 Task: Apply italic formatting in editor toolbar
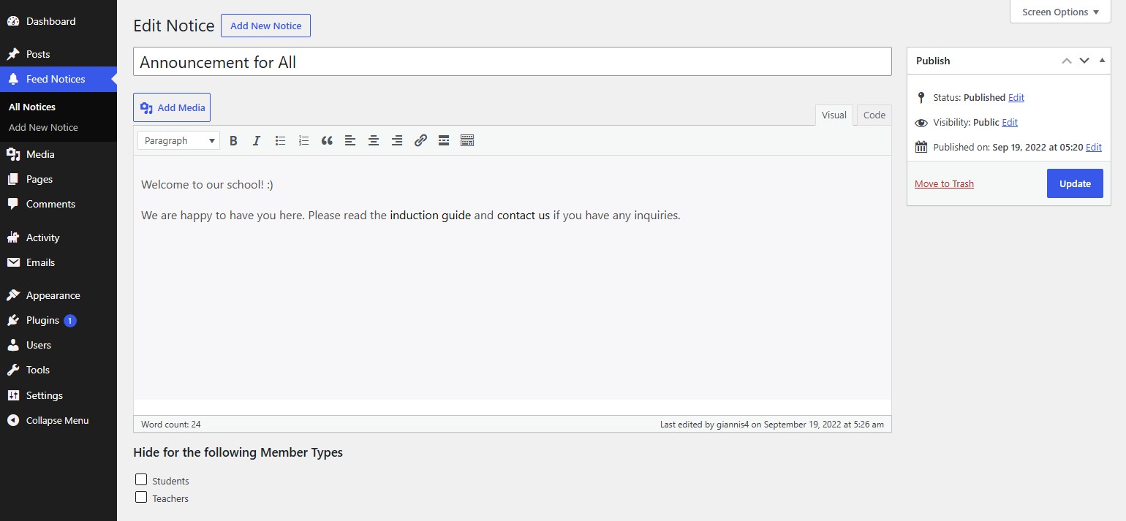(x=257, y=140)
